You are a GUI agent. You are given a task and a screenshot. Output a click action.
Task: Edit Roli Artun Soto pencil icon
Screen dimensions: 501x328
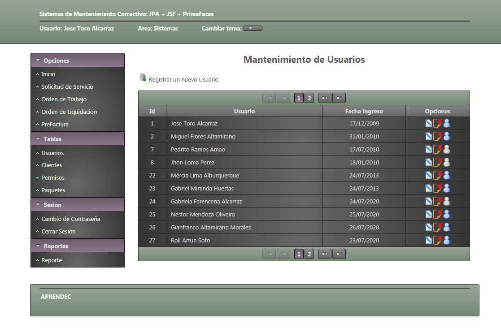click(428, 240)
